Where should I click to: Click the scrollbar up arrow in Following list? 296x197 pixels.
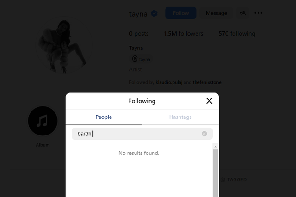coord(216,147)
